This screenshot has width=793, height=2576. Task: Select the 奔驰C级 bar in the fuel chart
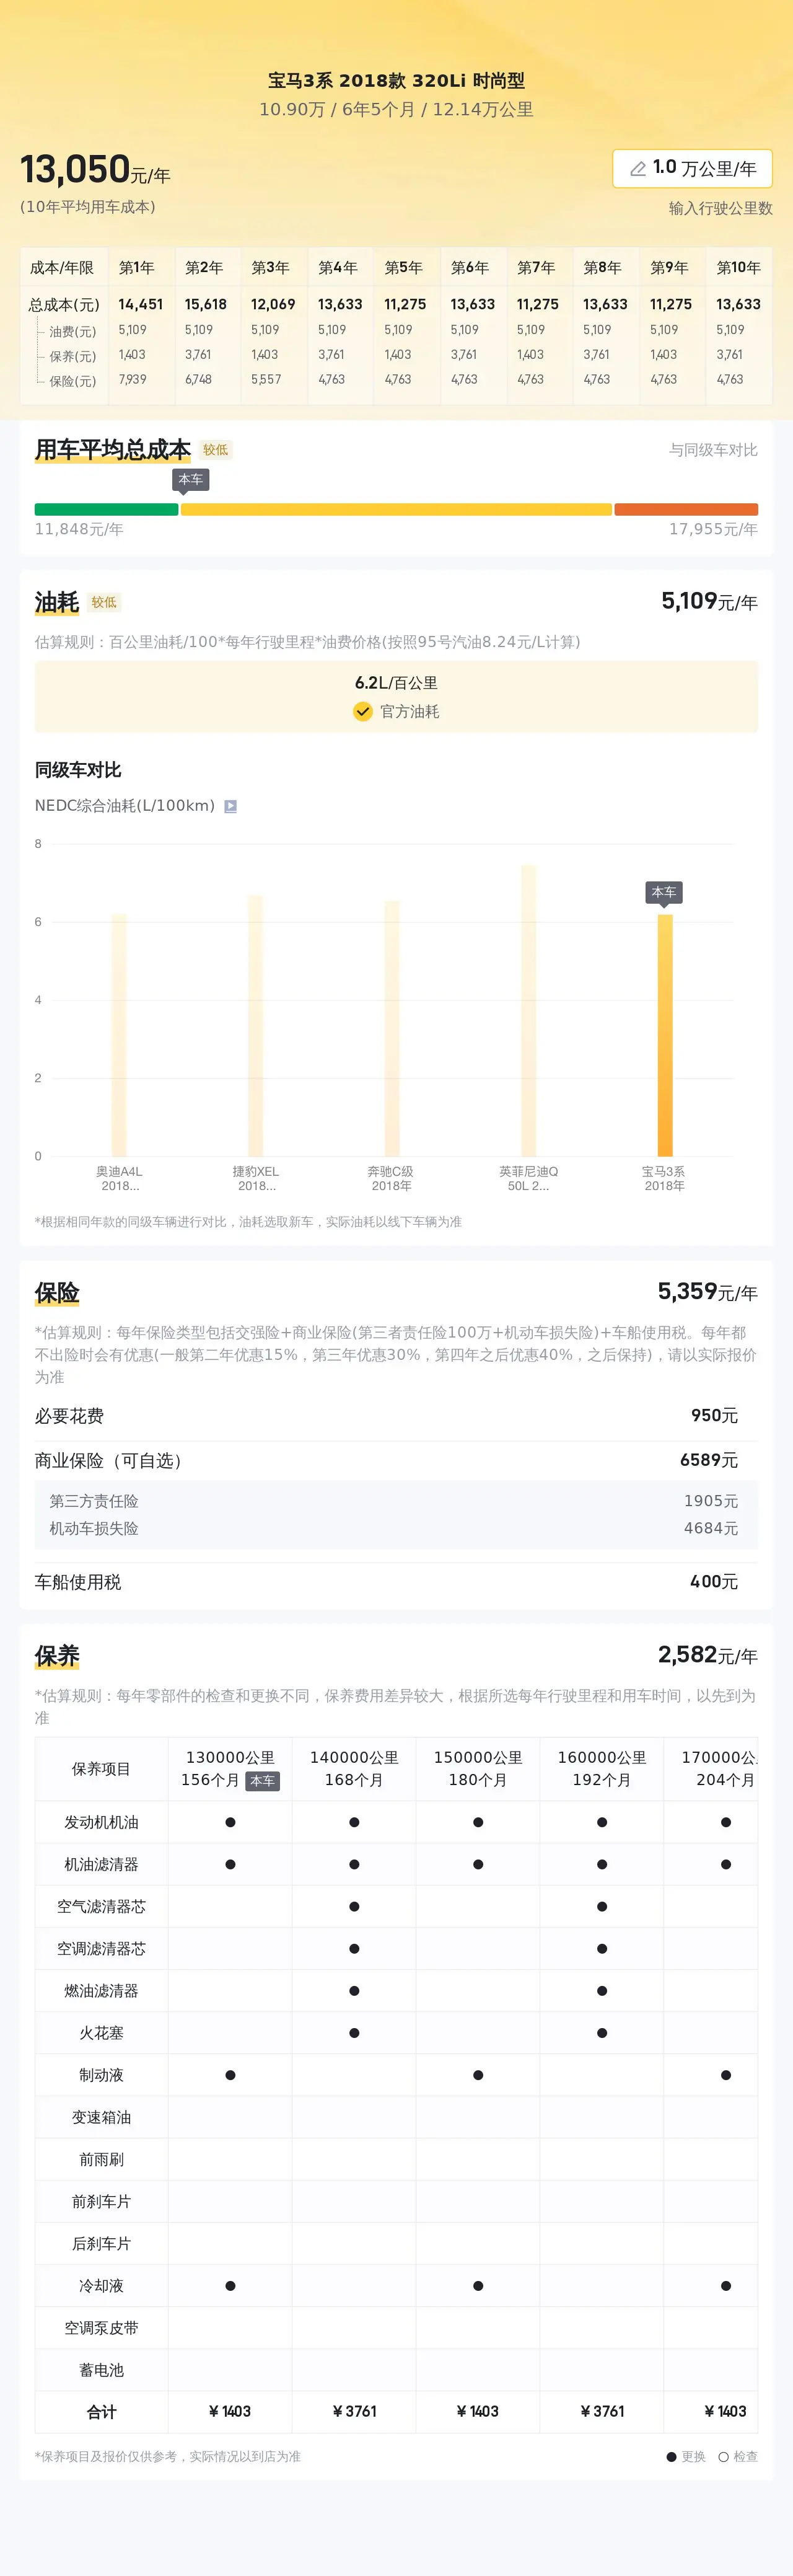392,1028
